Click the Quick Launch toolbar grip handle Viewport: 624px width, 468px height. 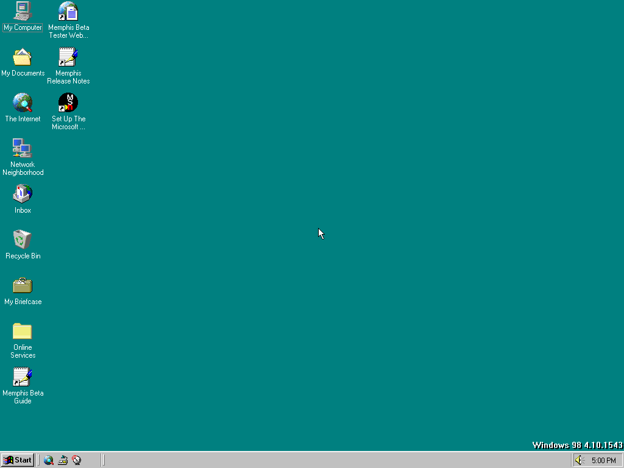[38, 460]
